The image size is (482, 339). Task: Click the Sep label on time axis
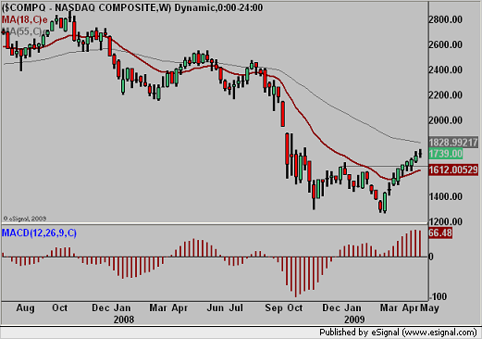coord(273,308)
